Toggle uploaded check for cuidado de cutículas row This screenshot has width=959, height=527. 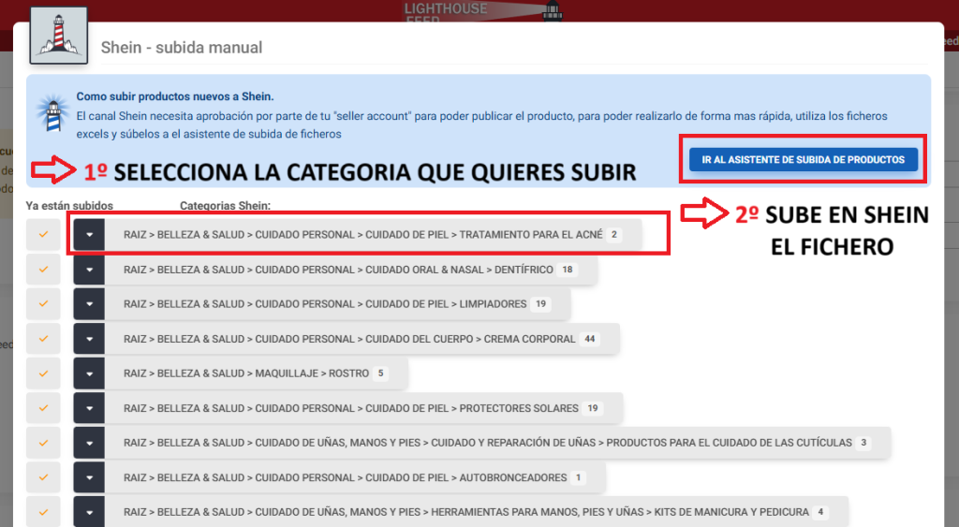[x=43, y=443]
